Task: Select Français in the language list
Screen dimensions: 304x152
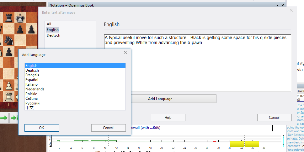Action: point(32,75)
